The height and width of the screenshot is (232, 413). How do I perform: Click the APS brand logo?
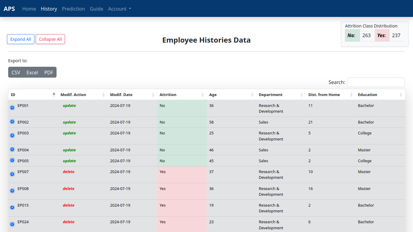[x=9, y=9]
